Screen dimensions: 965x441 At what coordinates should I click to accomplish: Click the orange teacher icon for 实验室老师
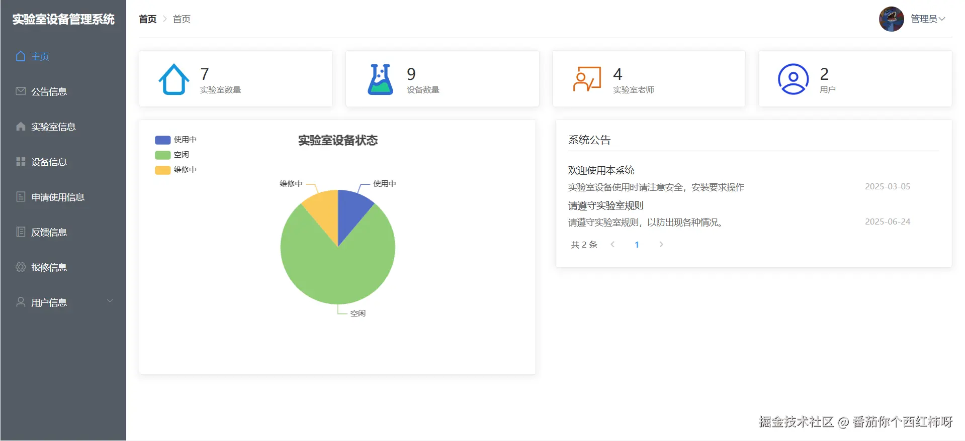click(587, 79)
